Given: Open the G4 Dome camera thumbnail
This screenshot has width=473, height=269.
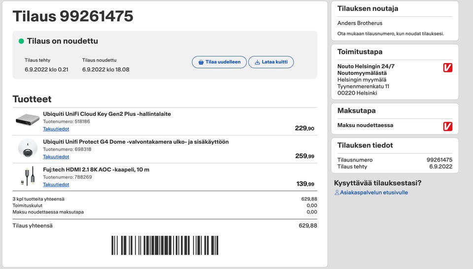Looking at the screenshot, I should 28,148.
